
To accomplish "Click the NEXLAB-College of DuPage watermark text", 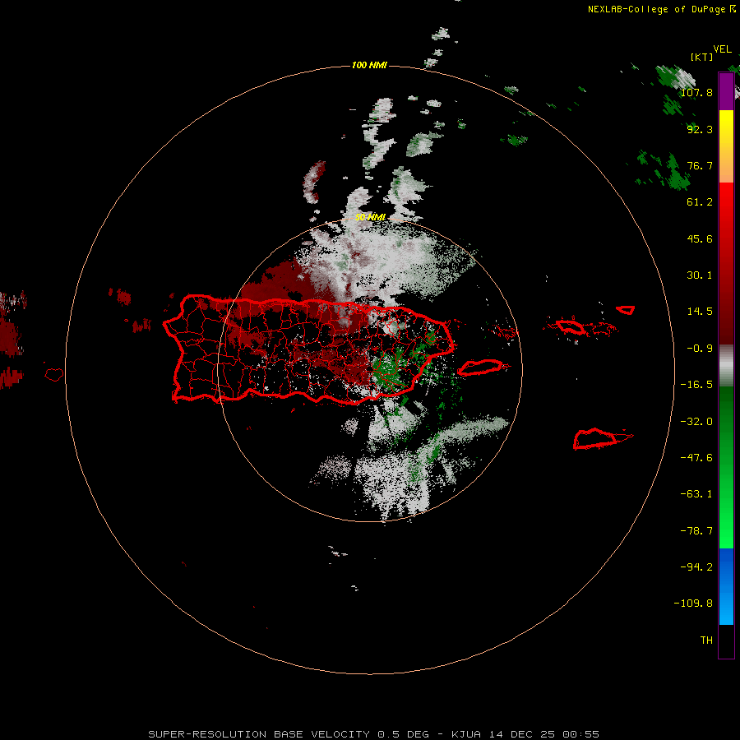I will click(661, 9).
